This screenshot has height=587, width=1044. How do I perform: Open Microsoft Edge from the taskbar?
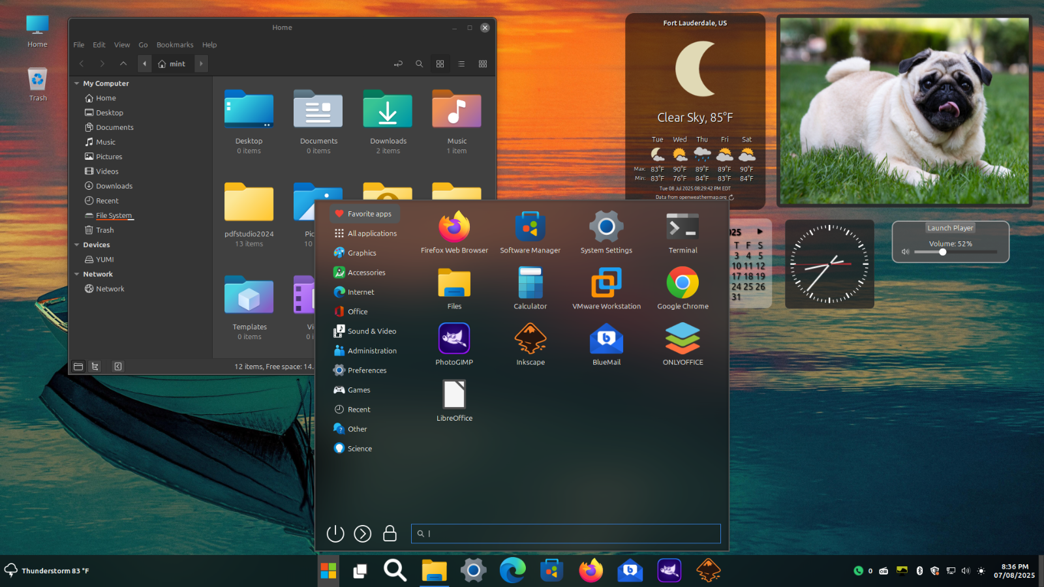(x=512, y=571)
